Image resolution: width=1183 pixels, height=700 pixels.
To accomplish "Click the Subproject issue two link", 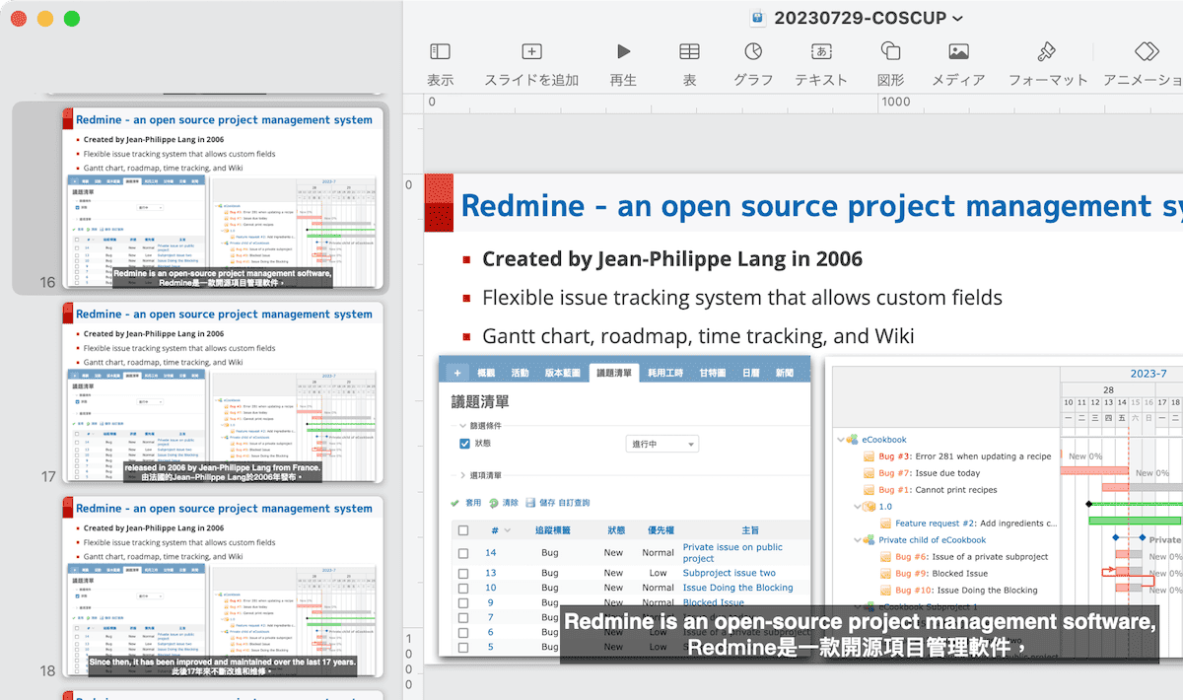I will [x=729, y=573].
